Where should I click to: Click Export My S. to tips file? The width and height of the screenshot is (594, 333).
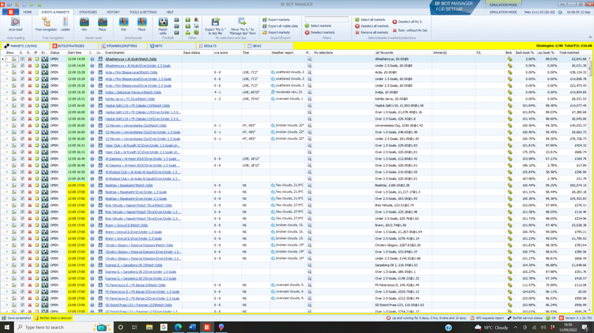click(x=215, y=25)
